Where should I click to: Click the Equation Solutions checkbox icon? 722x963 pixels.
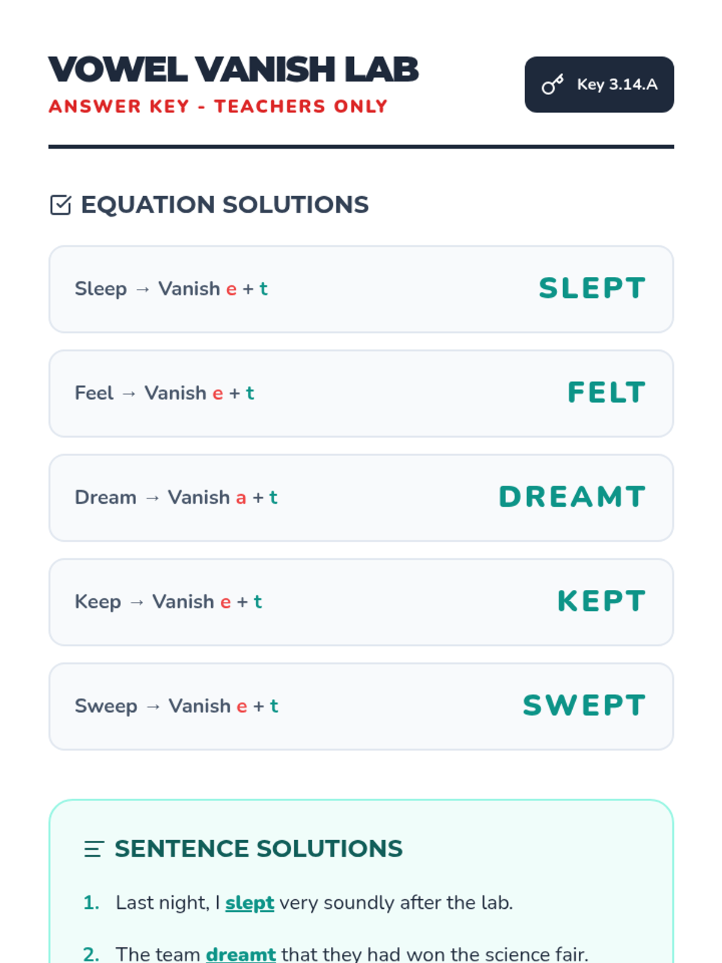(61, 205)
